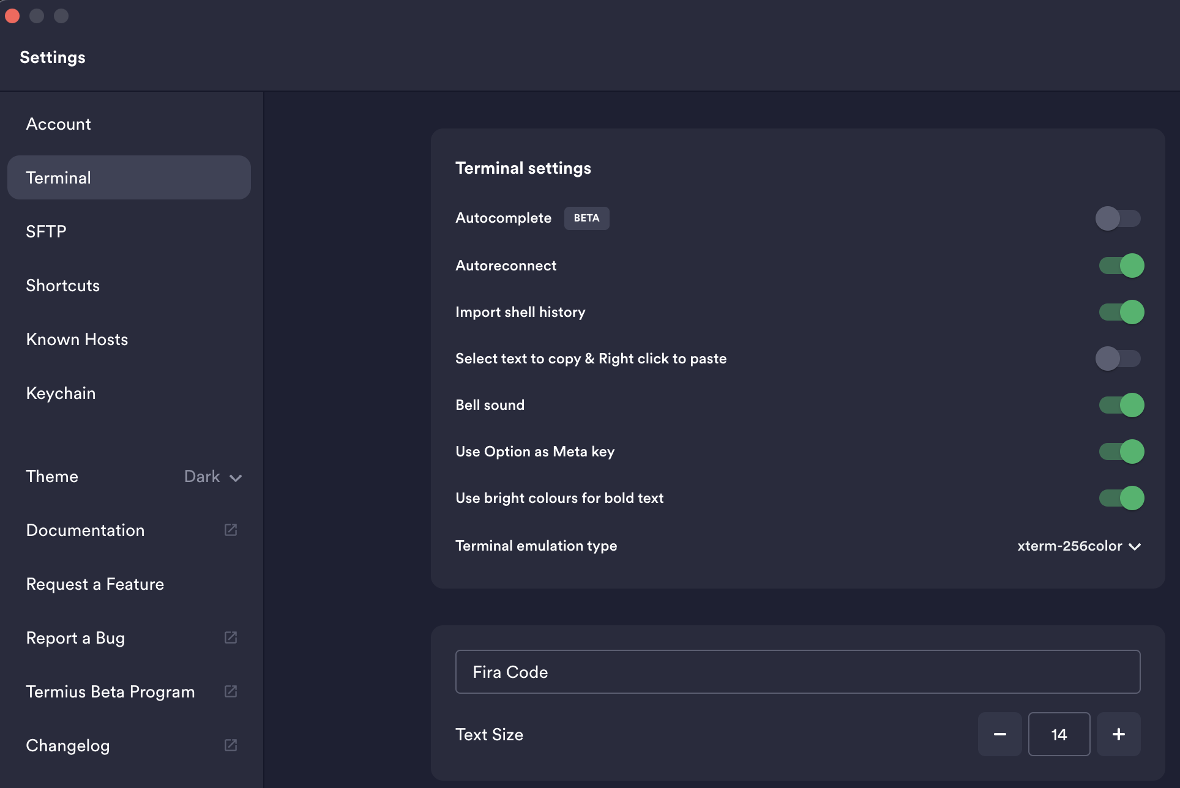The image size is (1180, 788).
Task: Open the Theme Dark dropdown
Action: click(x=213, y=477)
